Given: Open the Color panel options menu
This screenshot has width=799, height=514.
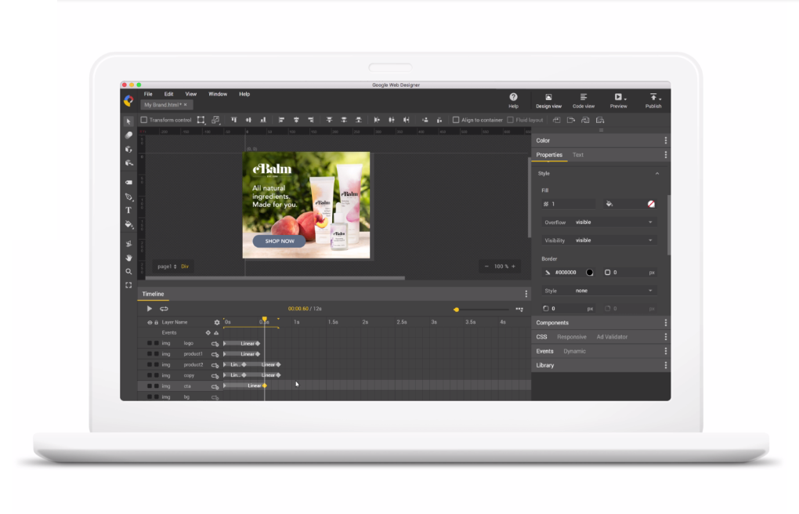Looking at the screenshot, I should click(x=666, y=140).
